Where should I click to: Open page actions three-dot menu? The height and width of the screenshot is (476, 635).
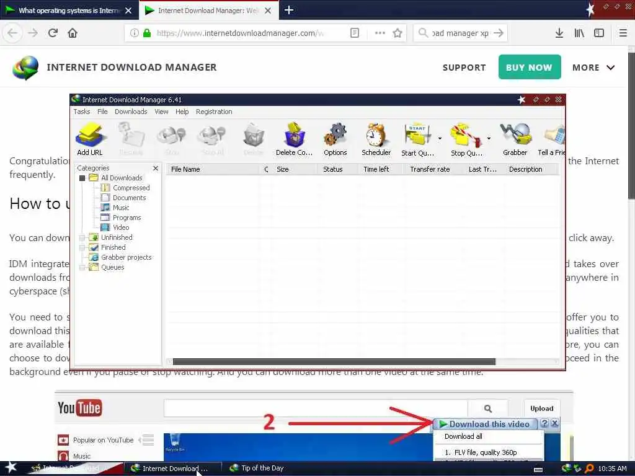pyautogui.click(x=380, y=33)
